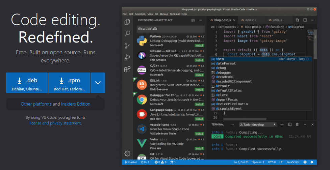Screen dimensions: 330x170
Task: Click 'UTF-8' encoding in status bar
Action: click(272, 162)
